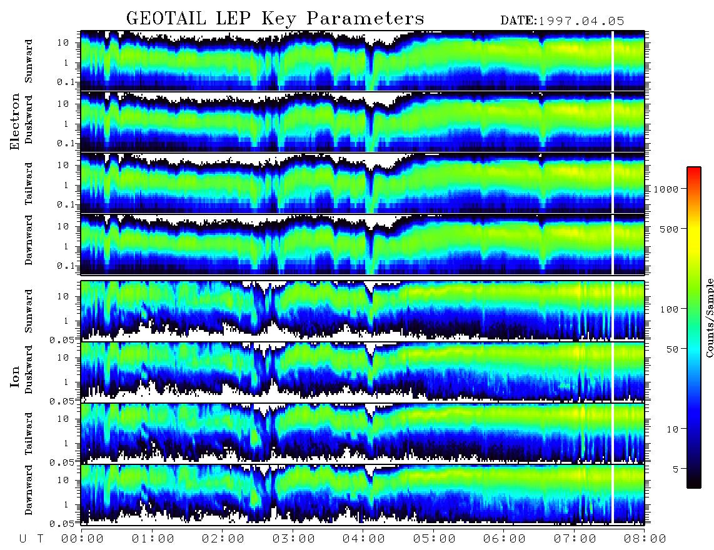Click the "5" value at color scale bottom
The image size is (714, 550).
[x=676, y=469]
